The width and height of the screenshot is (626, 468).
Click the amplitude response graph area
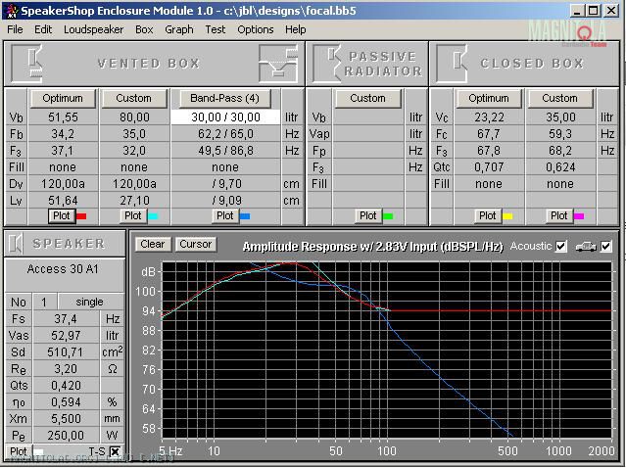(x=386, y=350)
